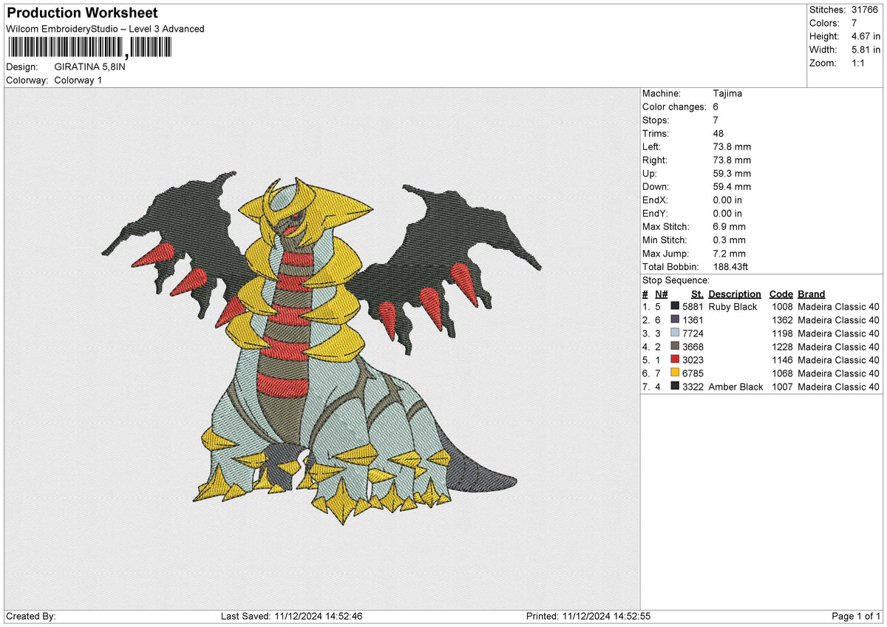Click the brown swatch for code 1228
This screenshot has width=887, height=627.
click(675, 347)
